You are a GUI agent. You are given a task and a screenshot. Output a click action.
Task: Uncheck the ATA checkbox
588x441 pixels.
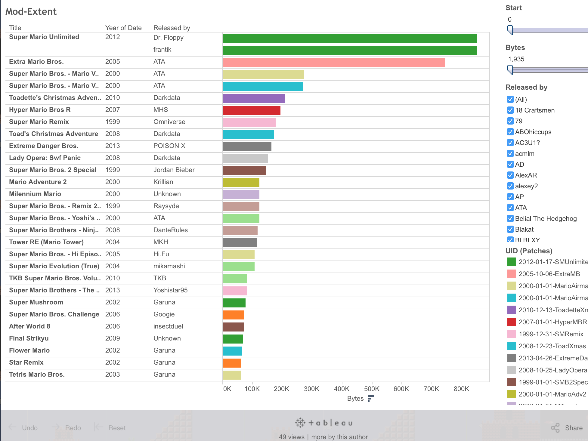coord(510,208)
